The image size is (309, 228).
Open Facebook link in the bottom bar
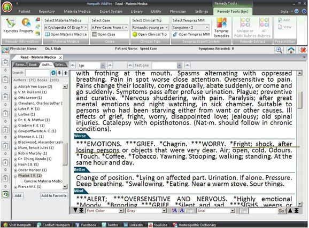click(86, 225)
